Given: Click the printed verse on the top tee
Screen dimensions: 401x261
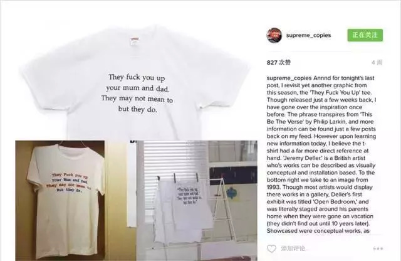Looking at the screenshot, I should [137, 93].
